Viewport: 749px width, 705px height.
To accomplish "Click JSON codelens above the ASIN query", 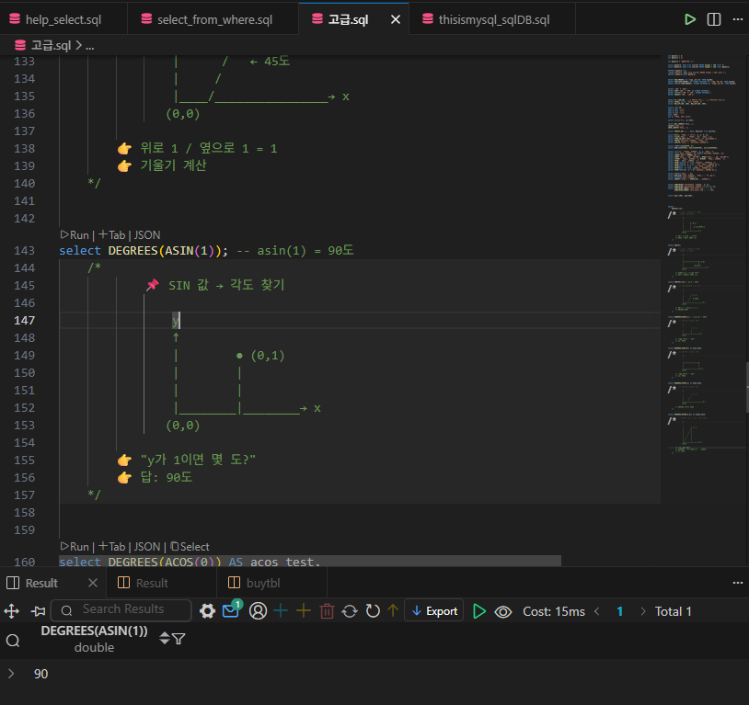I will (x=147, y=234).
